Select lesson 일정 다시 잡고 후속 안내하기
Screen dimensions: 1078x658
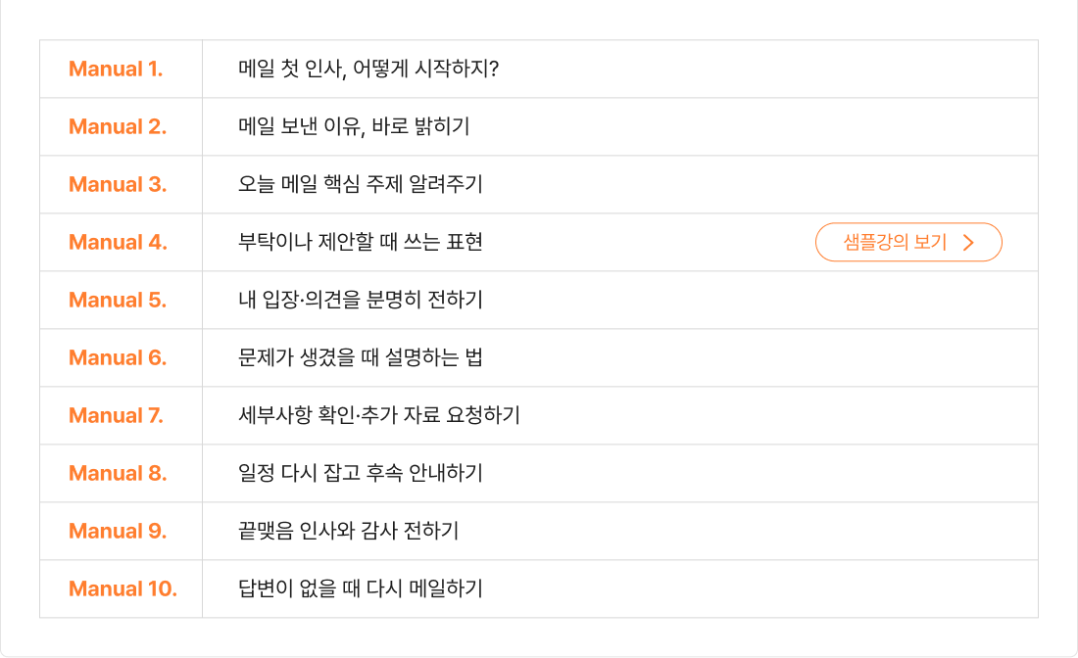click(x=361, y=474)
